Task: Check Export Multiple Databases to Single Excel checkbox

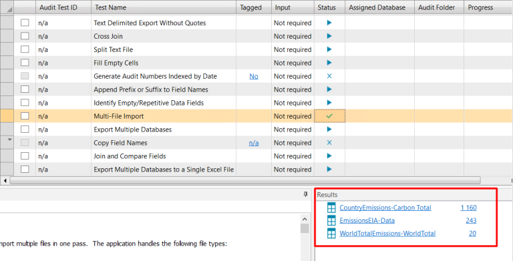Action: click(x=25, y=169)
